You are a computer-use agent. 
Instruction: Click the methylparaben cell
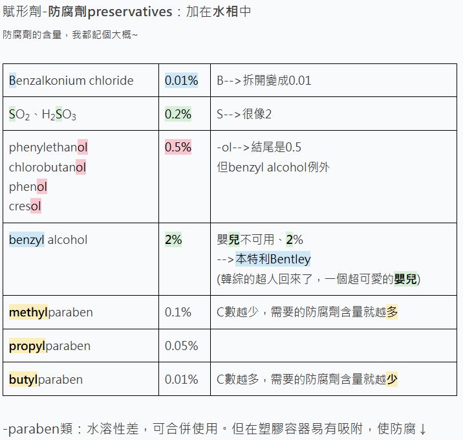click(x=51, y=313)
